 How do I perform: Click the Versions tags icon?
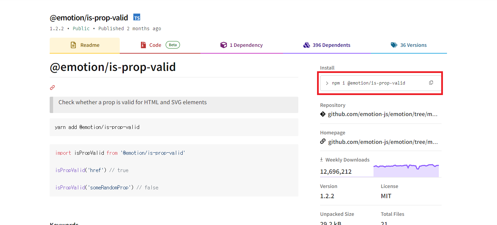point(394,45)
